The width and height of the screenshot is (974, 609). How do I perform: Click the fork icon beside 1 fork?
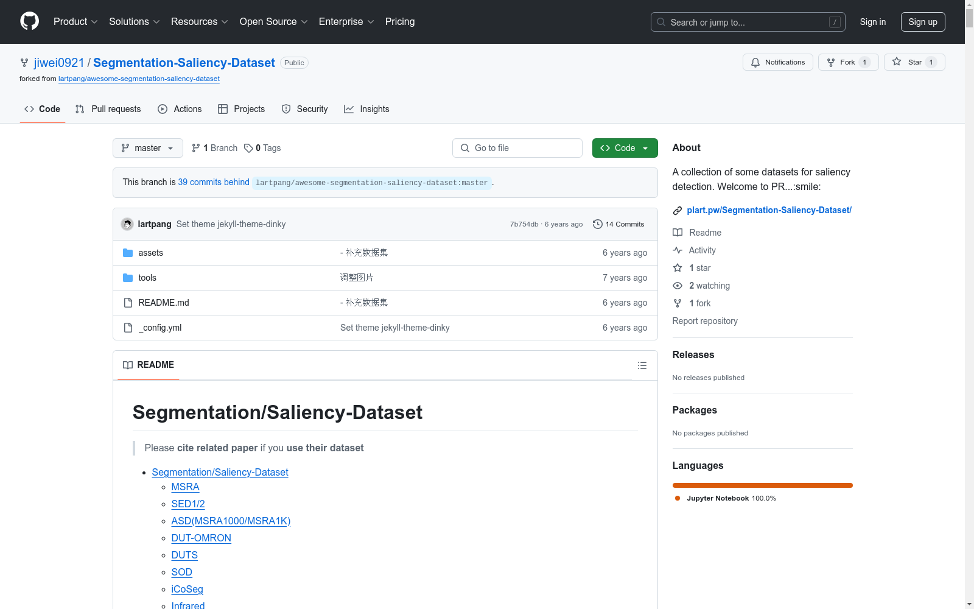click(x=678, y=303)
